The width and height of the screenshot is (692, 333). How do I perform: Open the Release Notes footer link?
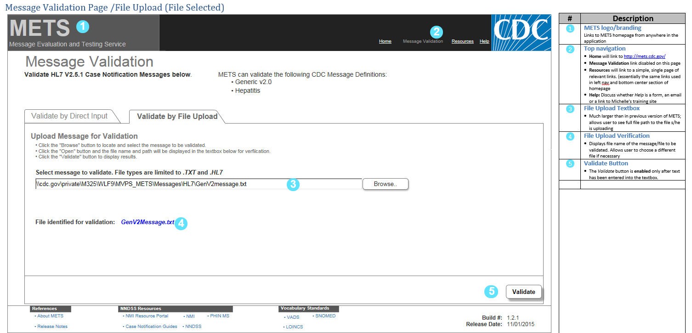(x=52, y=327)
